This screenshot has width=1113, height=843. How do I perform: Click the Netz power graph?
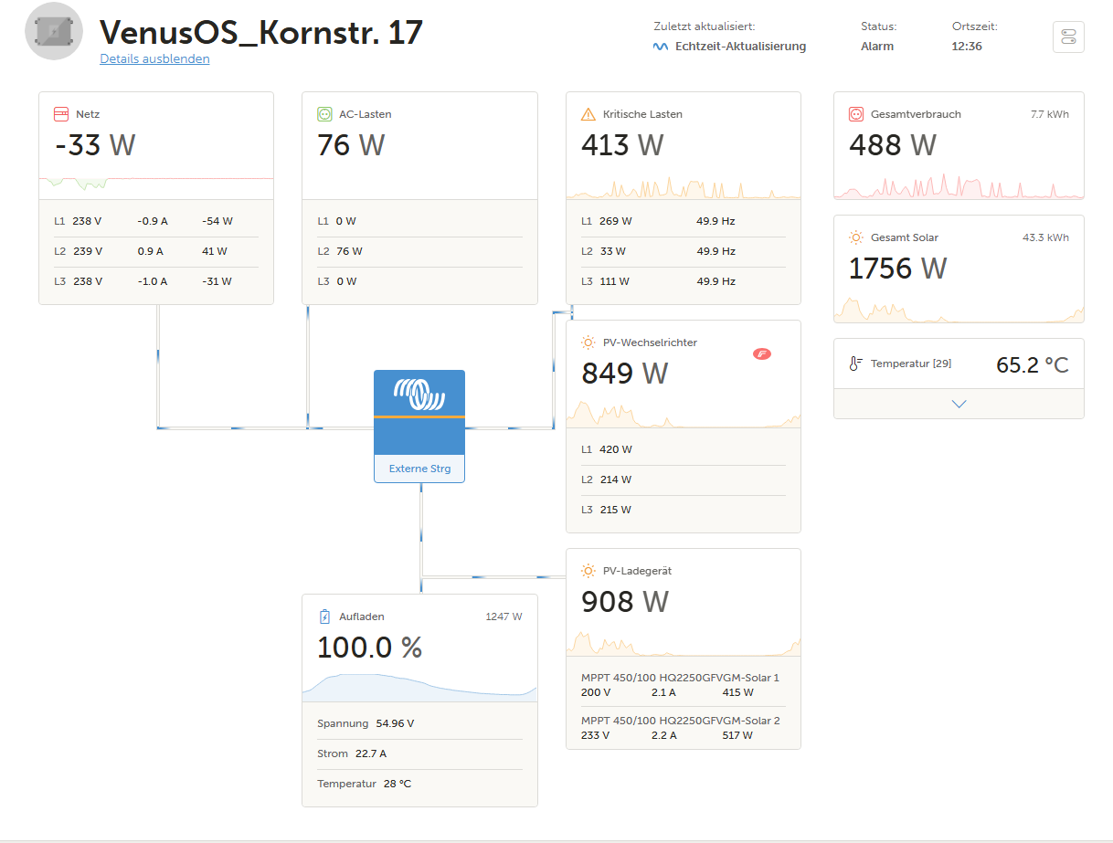[x=156, y=184]
